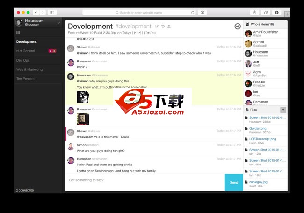Image resolution: width=304 pixels, height=213 pixels.
Task: Click Jeff in Who's Here list
Action: point(265,63)
